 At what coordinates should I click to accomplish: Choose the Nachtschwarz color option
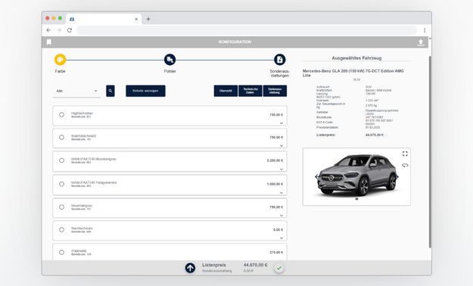coord(61,229)
